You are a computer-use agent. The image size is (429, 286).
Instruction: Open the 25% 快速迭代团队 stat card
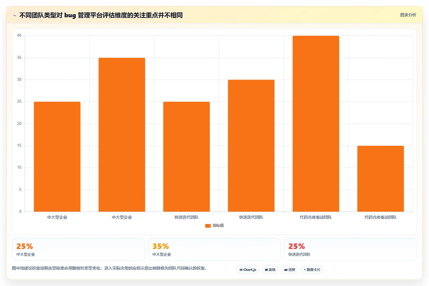tap(350, 249)
